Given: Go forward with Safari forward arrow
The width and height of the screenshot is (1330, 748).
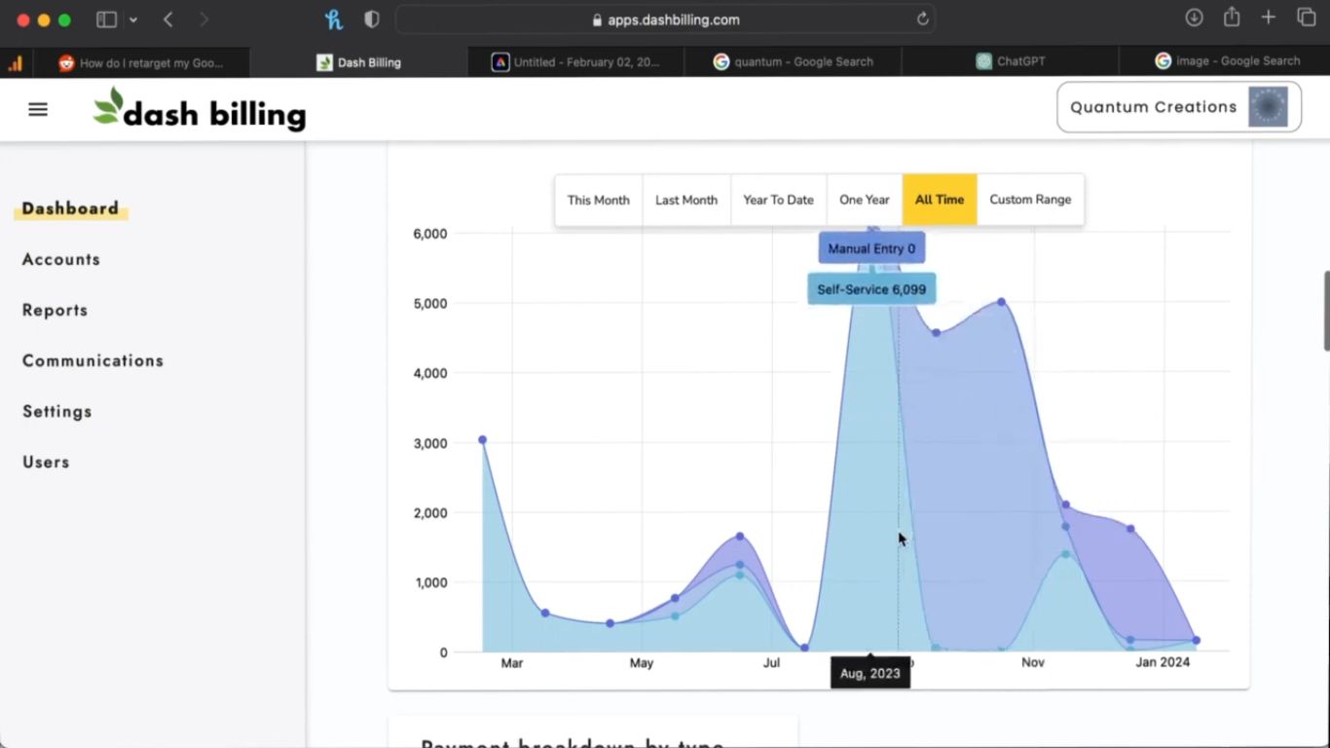Looking at the screenshot, I should [x=203, y=19].
